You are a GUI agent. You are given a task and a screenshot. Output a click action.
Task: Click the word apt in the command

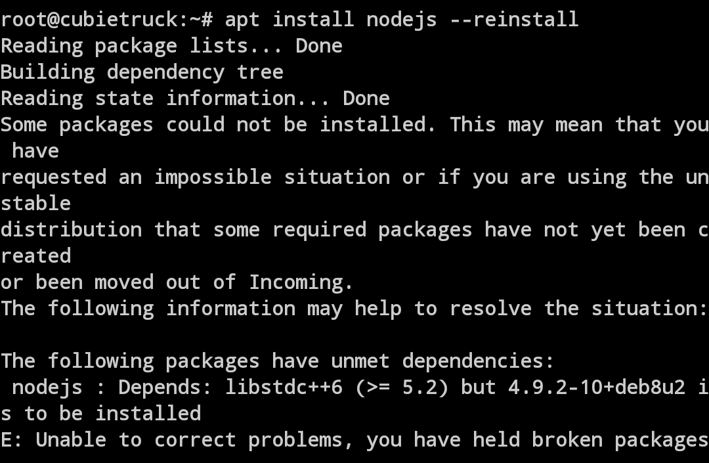[x=242, y=19]
